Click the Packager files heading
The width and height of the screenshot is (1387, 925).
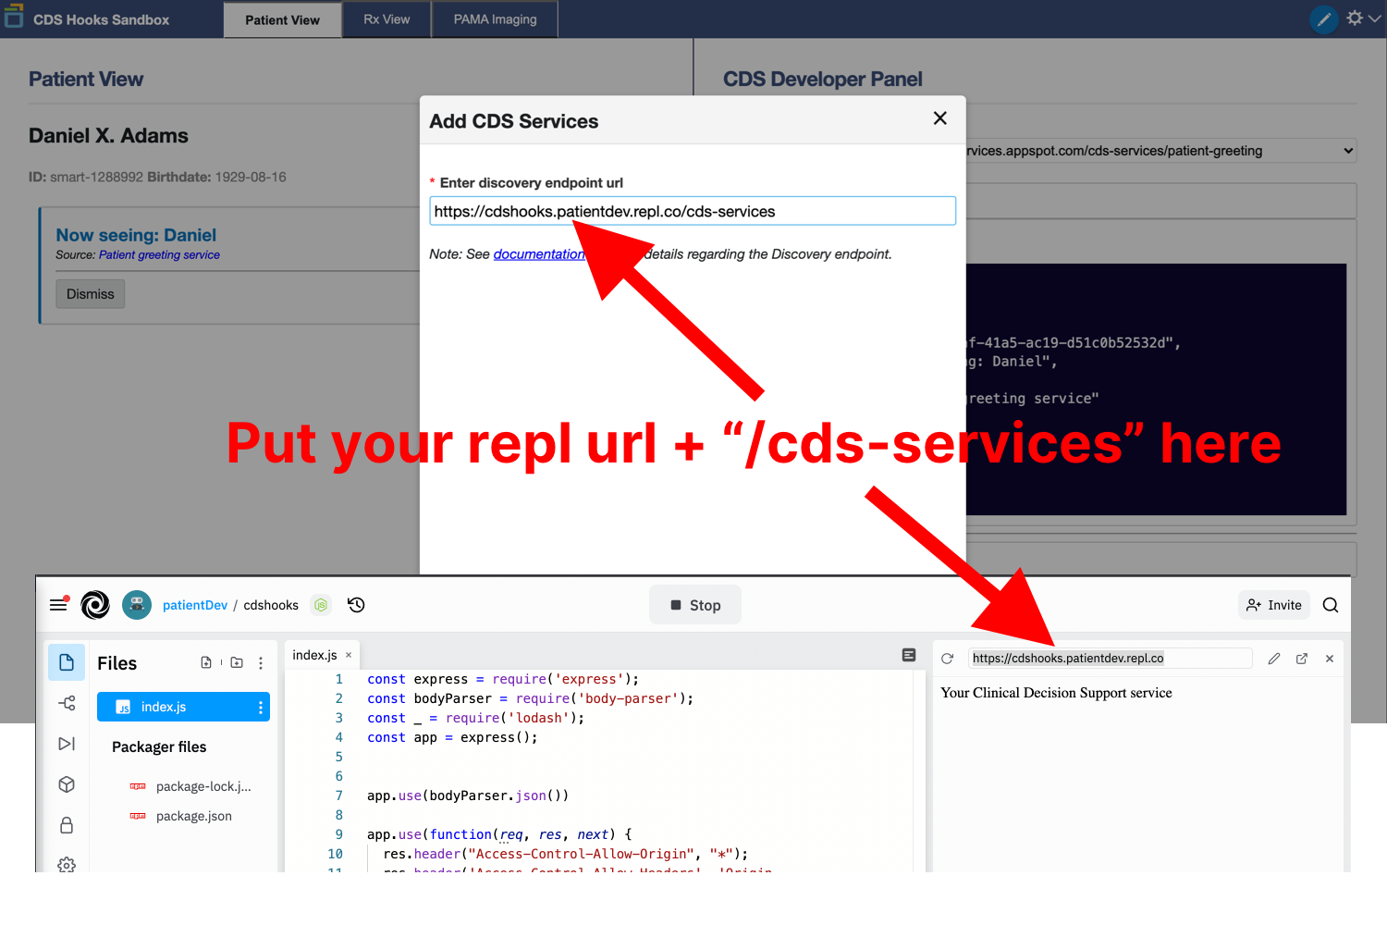(x=159, y=746)
